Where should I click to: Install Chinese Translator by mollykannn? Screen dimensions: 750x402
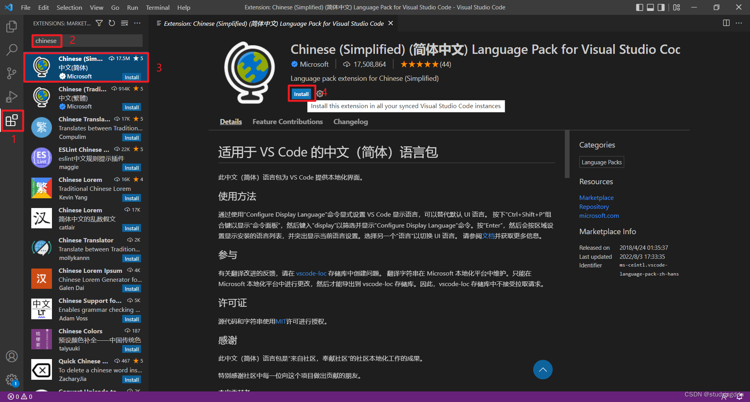132,259
